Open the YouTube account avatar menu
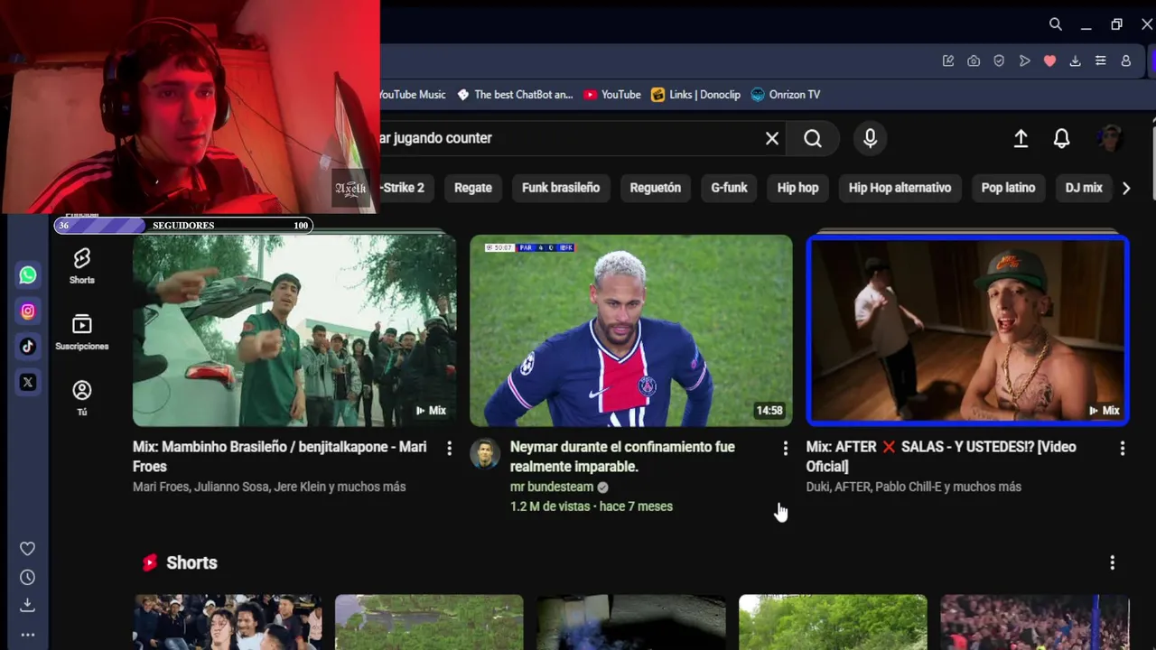This screenshot has width=1156, height=650. coord(1110,138)
